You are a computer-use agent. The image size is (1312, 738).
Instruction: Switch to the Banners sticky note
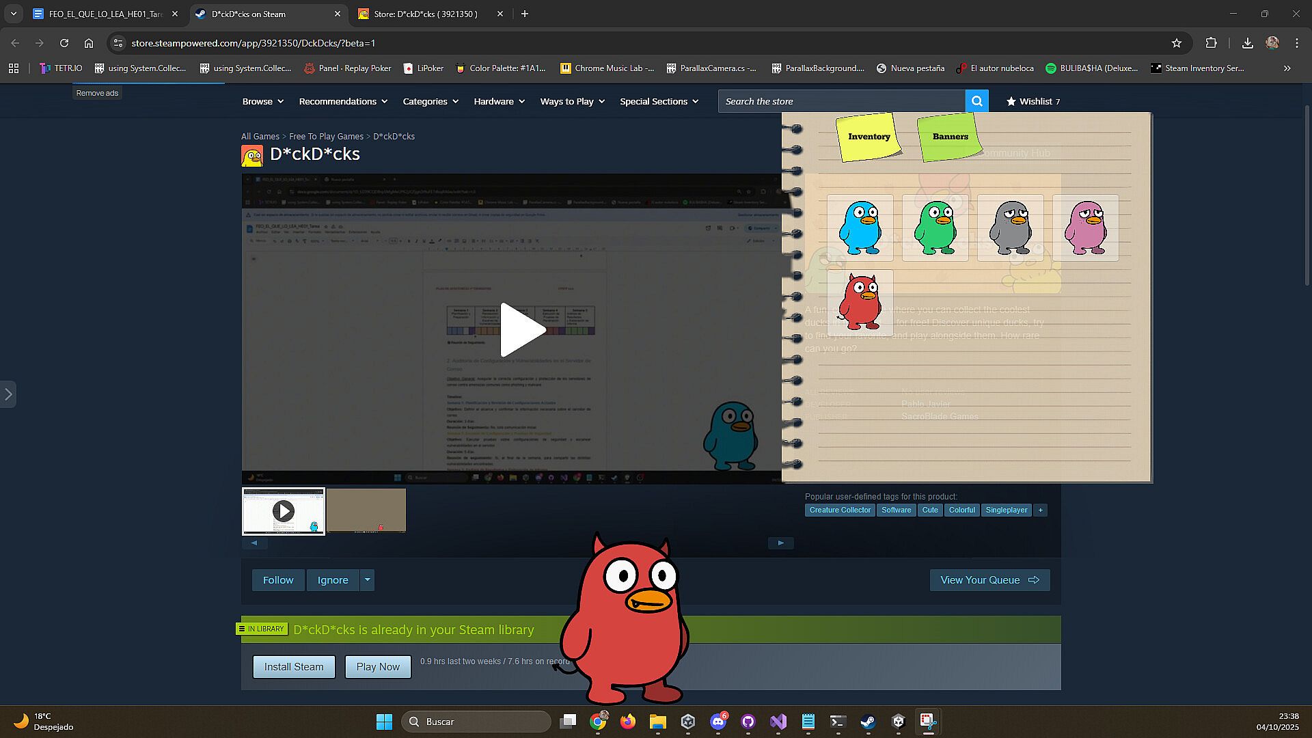950,137
